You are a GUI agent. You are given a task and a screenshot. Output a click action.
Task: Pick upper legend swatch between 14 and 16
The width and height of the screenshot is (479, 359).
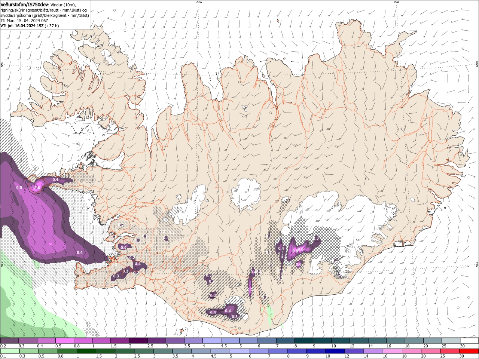(x=378, y=341)
